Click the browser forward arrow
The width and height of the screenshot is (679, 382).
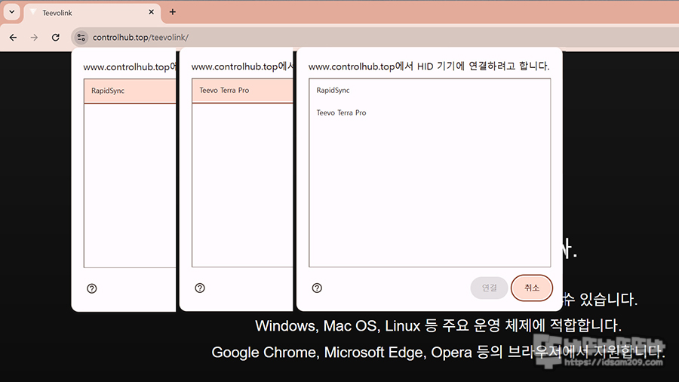click(x=34, y=38)
